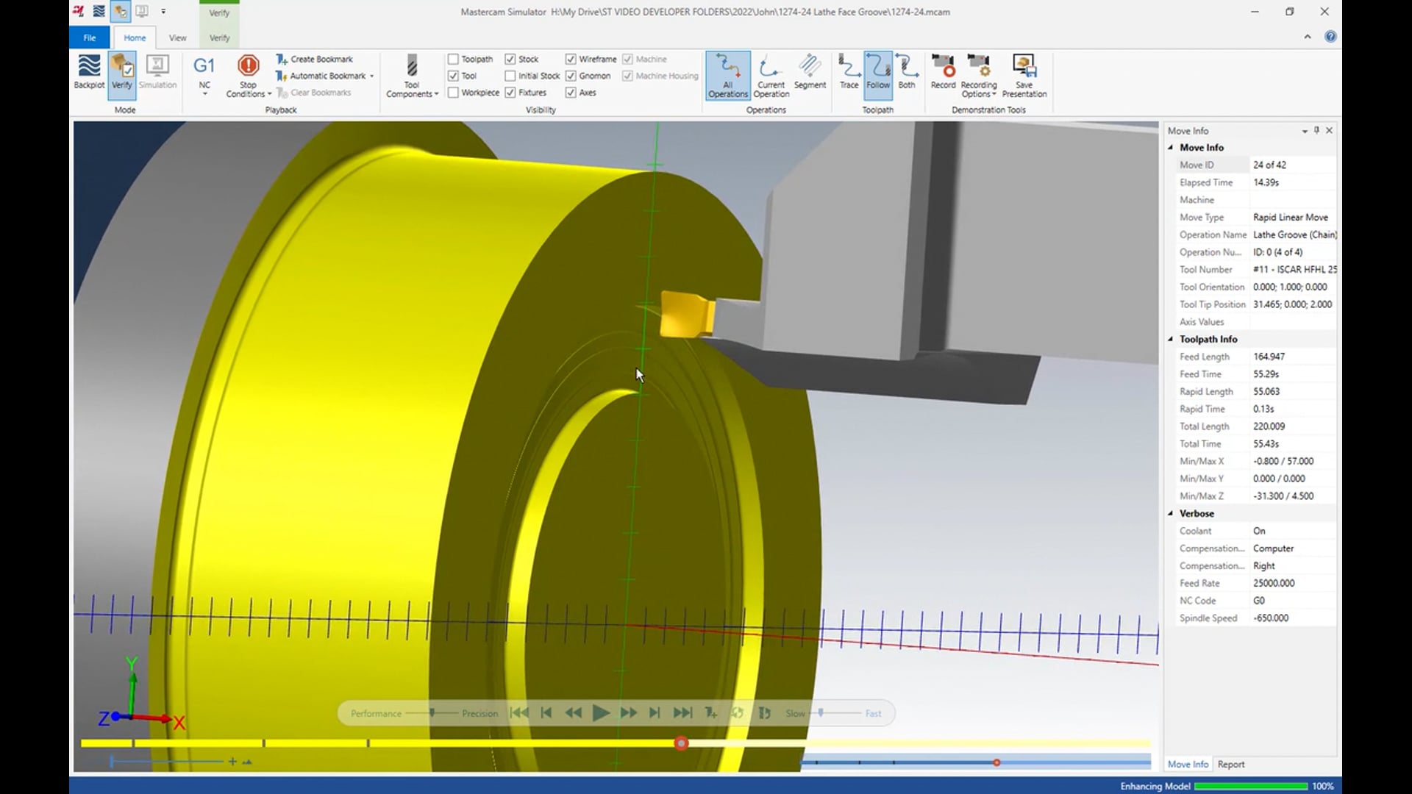1412x794 pixels.
Task: Click Operation Name 'Lathe Groove (Chain)'
Action: point(1294,235)
